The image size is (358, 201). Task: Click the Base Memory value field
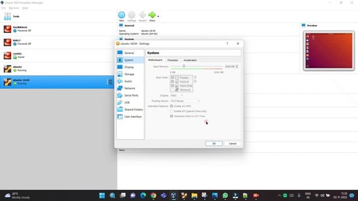(x=229, y=66)
